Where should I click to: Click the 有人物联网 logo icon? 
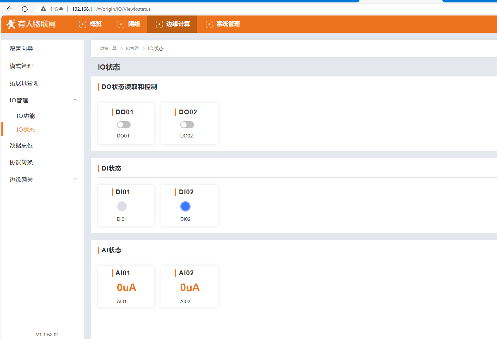click(x=11, y=24)
